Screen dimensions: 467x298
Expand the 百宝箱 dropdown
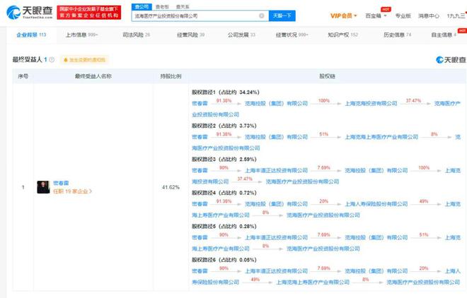coord(376,16)
